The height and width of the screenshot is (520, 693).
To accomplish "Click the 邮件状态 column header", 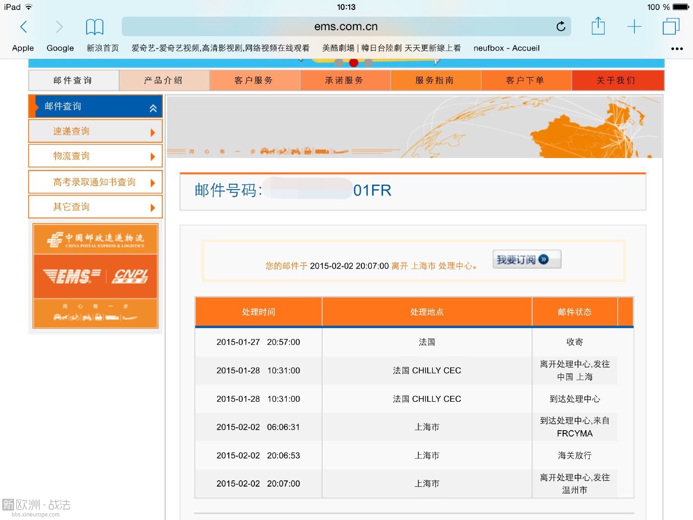I will (x=574, y=312).
